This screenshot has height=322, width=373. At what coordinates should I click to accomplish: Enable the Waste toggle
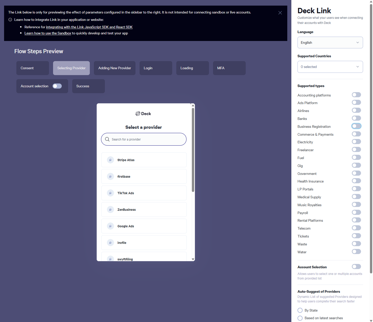click(356, 244)
